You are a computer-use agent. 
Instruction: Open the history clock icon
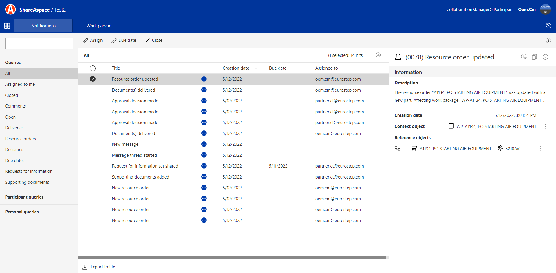tap(548, 26)
